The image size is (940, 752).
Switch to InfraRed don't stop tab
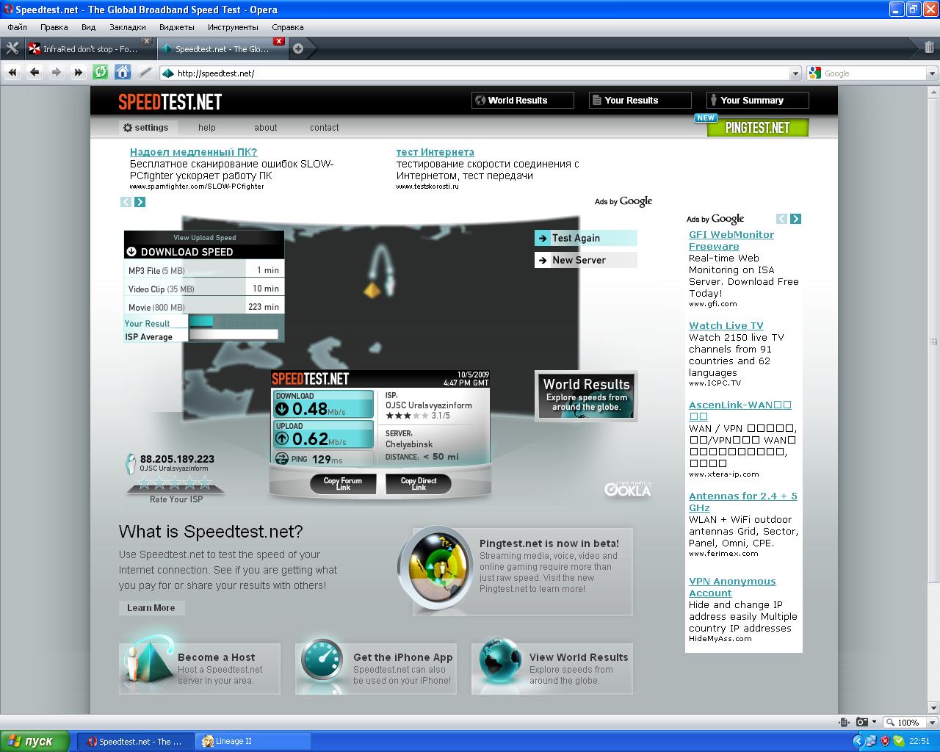90,49
